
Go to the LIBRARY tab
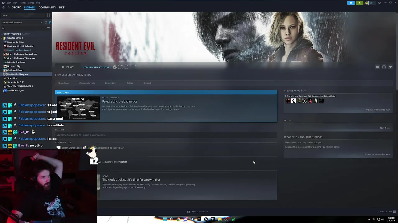point(30,7)
